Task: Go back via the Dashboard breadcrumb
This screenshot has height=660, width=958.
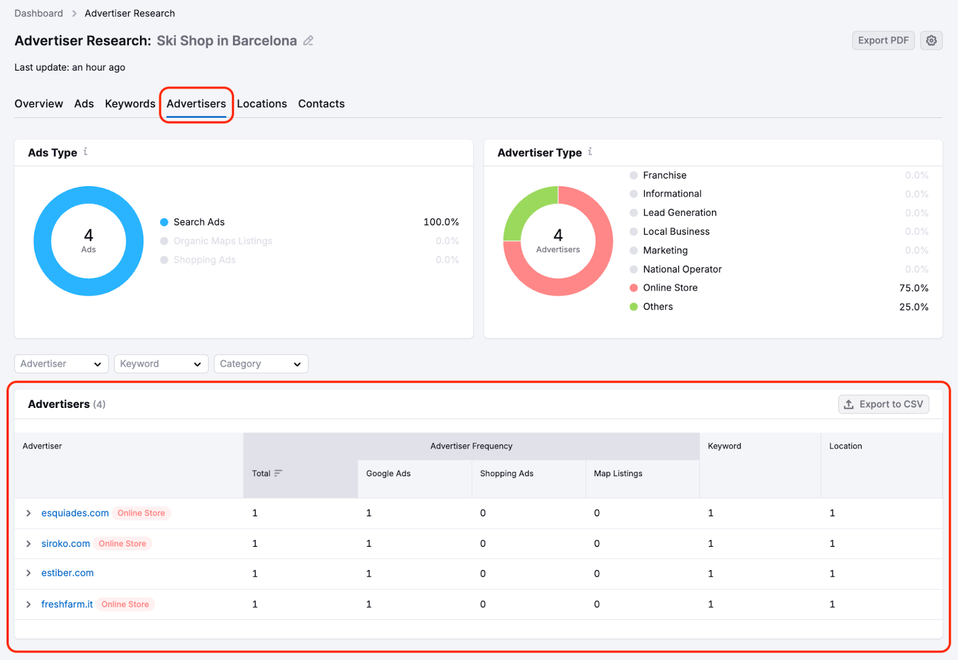Action: [x=38, y=13]
